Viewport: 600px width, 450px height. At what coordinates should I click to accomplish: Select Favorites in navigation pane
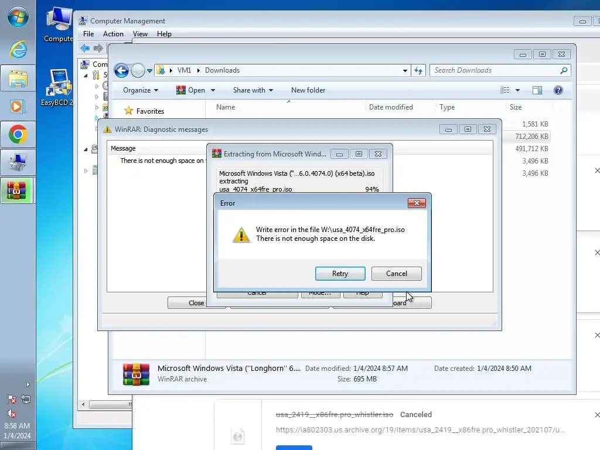pos(144,111)
